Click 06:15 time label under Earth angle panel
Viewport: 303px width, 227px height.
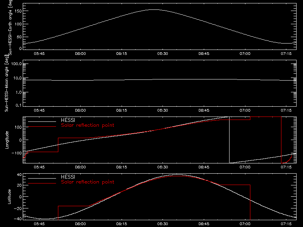click(122, 54)
